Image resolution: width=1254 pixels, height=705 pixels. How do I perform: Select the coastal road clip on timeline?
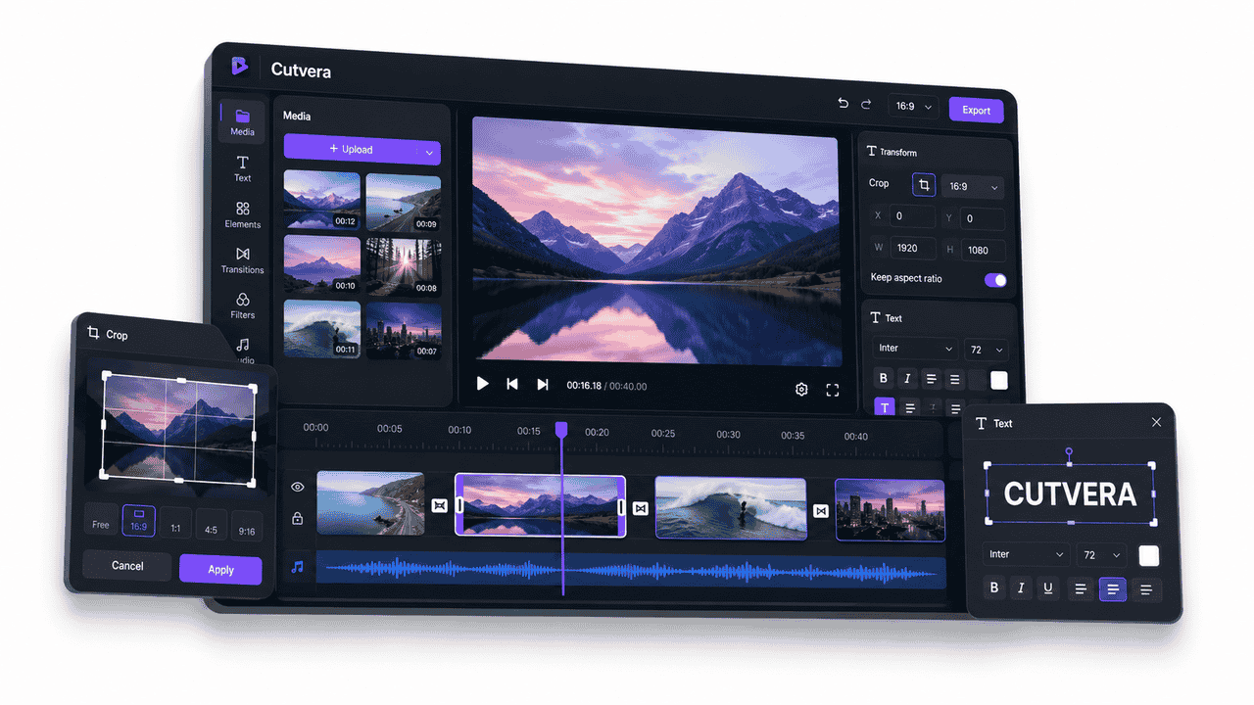coord(370,503)
